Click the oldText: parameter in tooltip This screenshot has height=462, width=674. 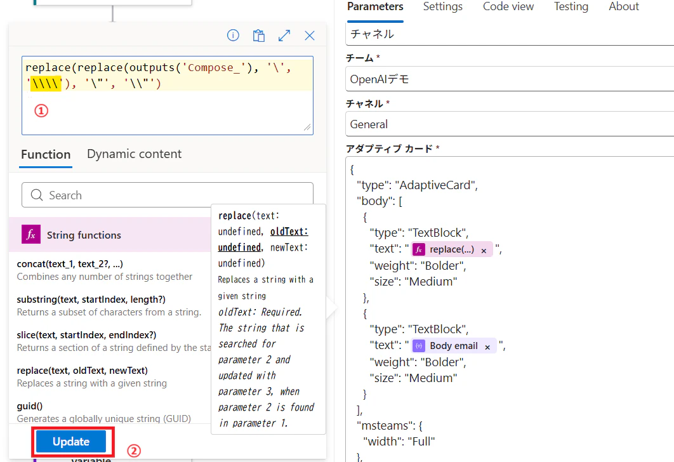pos(289,232)
